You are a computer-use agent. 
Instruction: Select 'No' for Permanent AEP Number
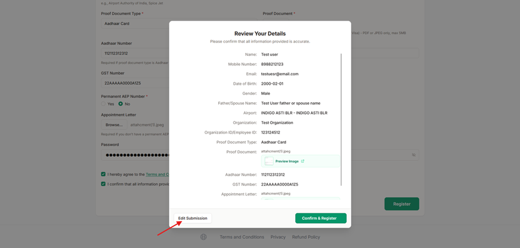click(x=120, y=104)
